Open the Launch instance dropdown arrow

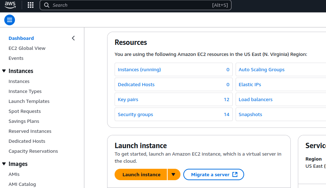173,174
